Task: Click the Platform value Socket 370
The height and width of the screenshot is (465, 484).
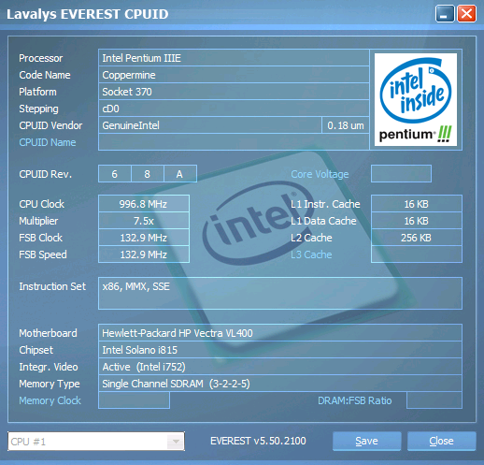Action: coord(234,92)
